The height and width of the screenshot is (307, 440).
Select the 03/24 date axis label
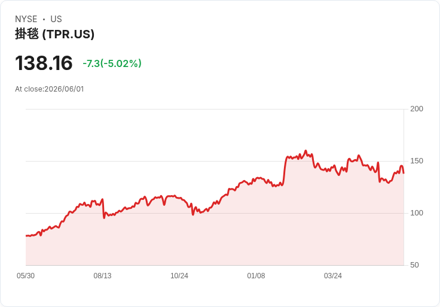[x=333, y=276]
